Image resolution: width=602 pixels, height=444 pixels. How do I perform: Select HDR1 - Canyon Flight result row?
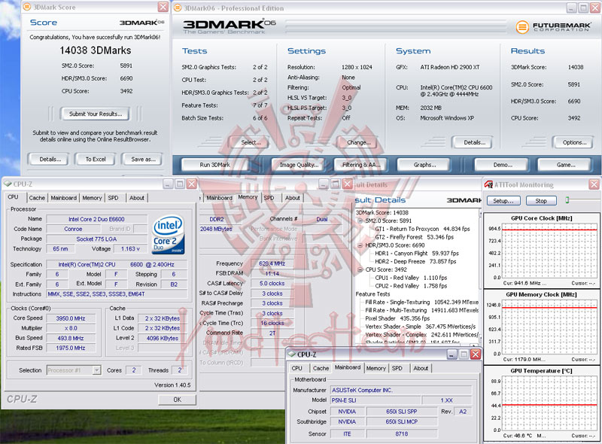(x=417, y=253)
